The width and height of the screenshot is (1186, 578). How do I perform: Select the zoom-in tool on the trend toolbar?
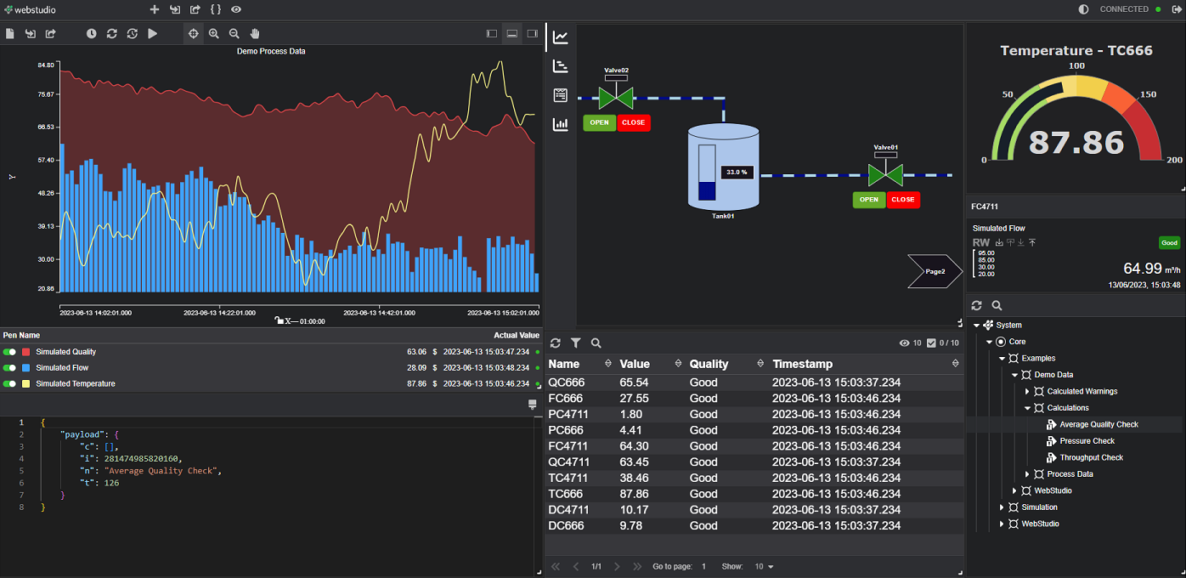213,34
